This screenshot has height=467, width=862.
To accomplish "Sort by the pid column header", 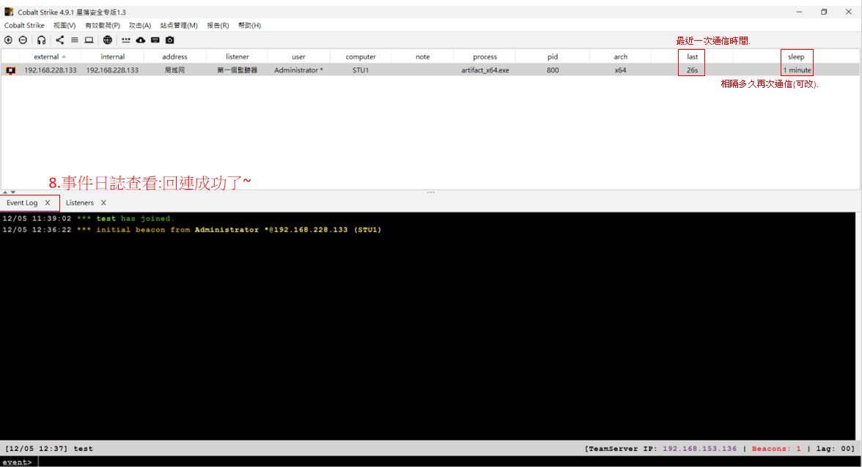I will [553, 56].
